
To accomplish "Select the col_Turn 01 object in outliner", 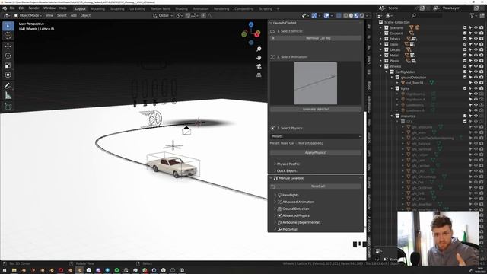I will pos(415,83).
